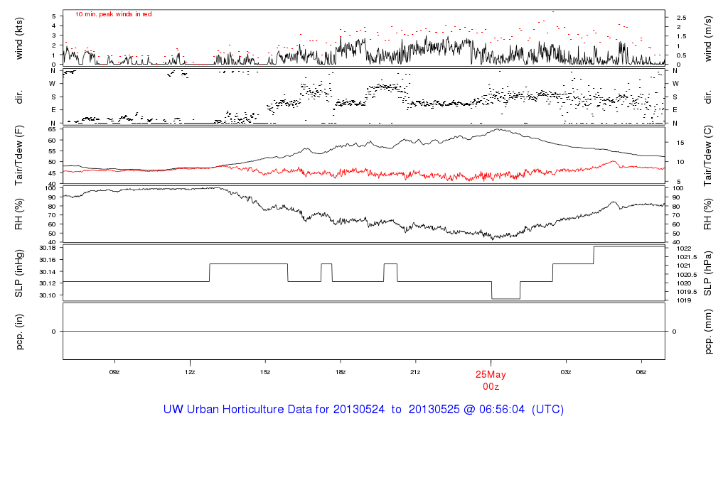Select the 'SLP (hPa)' axis label
Image resolution: width=728 pixels, height=497 pixels.
707,273
